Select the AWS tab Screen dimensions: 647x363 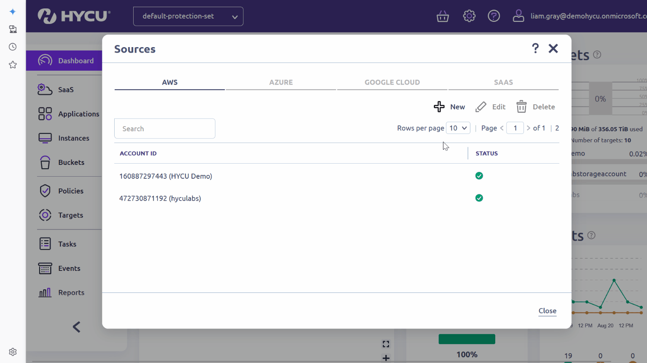(169, 82)
